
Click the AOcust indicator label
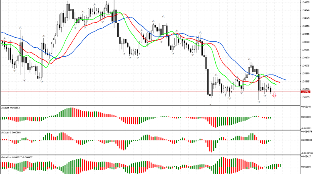11,108
